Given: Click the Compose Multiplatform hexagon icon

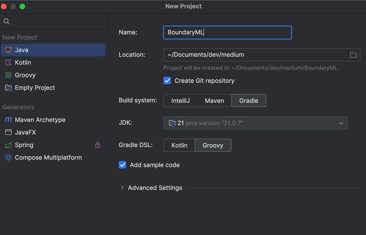Looking at the screenshot, I should (8, 157).
